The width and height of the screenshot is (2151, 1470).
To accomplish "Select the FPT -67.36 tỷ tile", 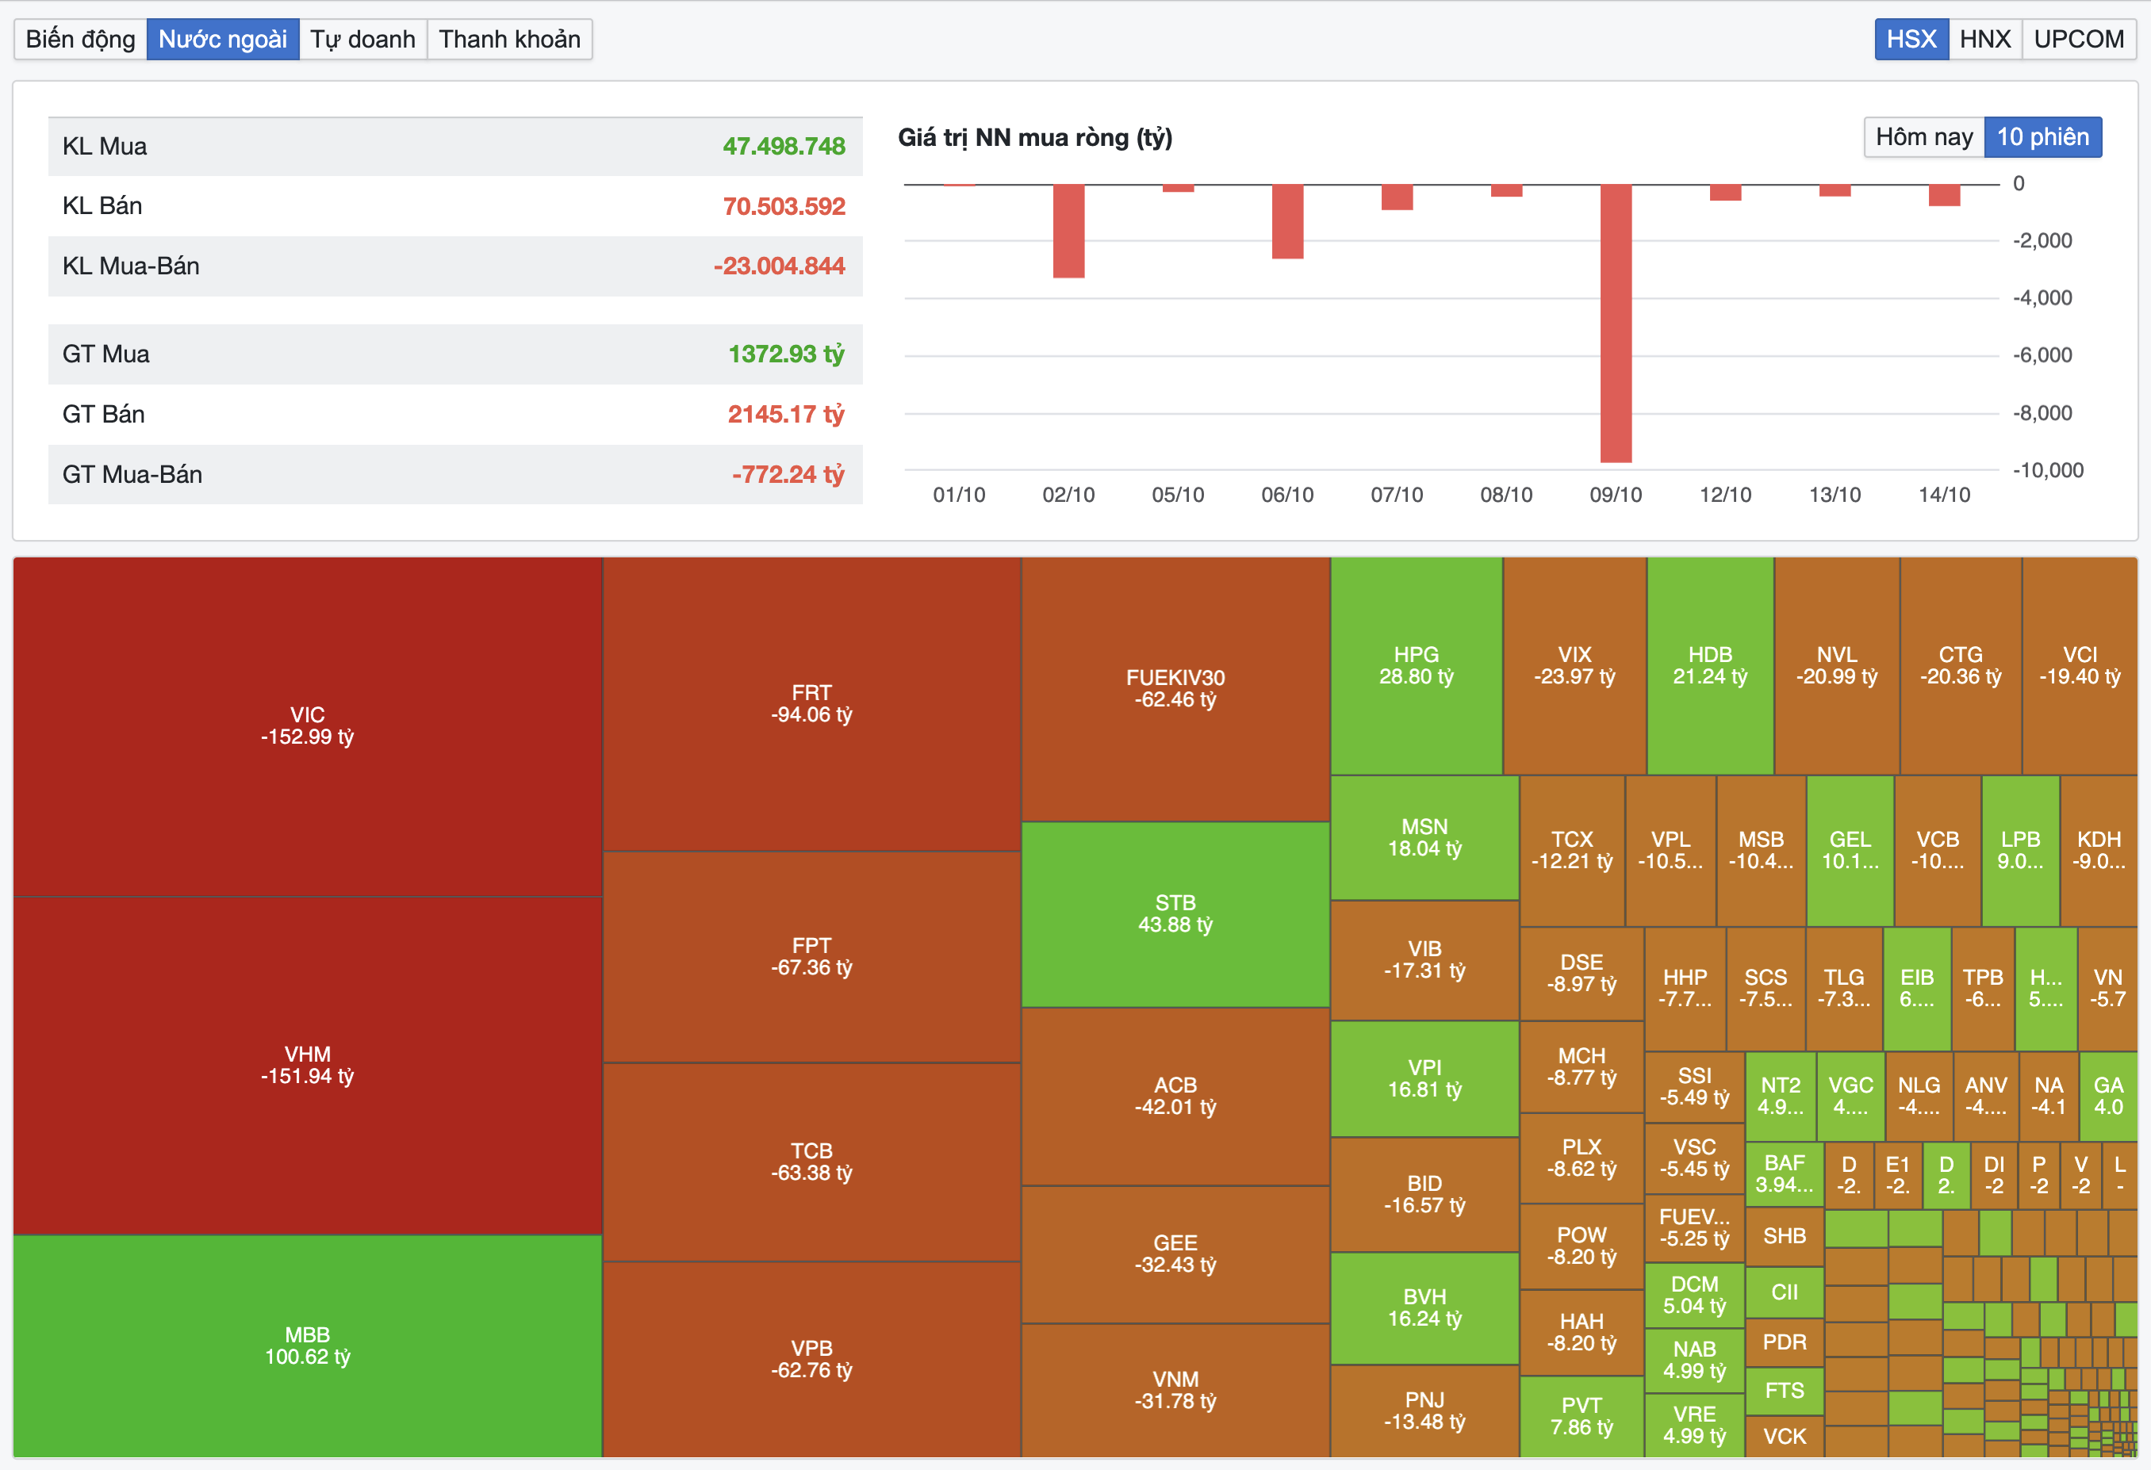I will [x=811, y=956].
